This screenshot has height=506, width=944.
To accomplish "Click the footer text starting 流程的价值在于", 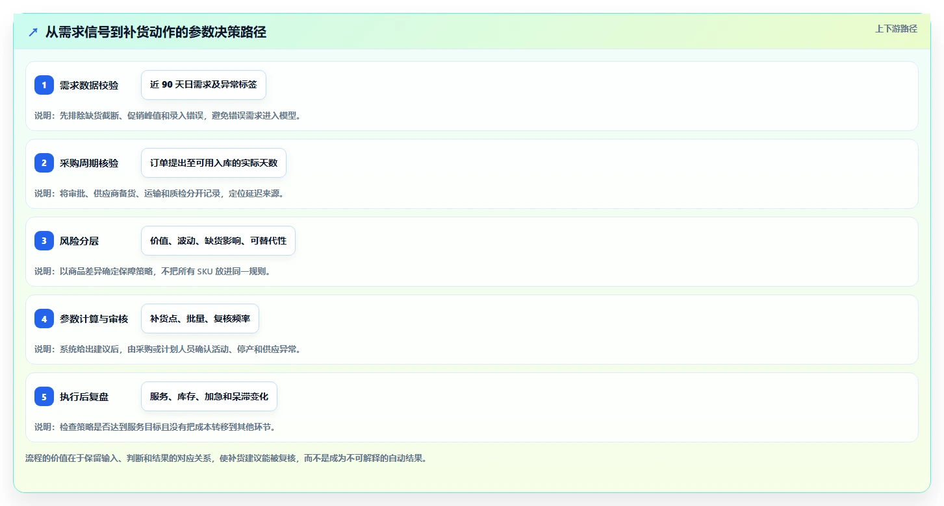I will click(226, 458).
